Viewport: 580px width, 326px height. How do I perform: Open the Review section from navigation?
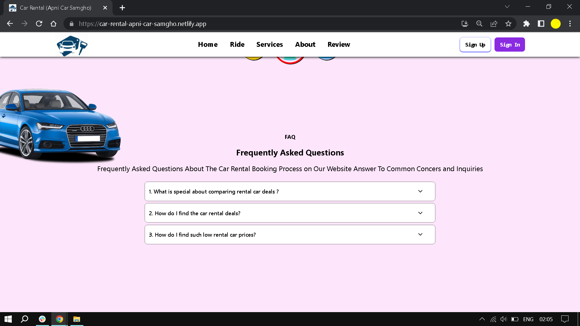(x=339, y=44)
